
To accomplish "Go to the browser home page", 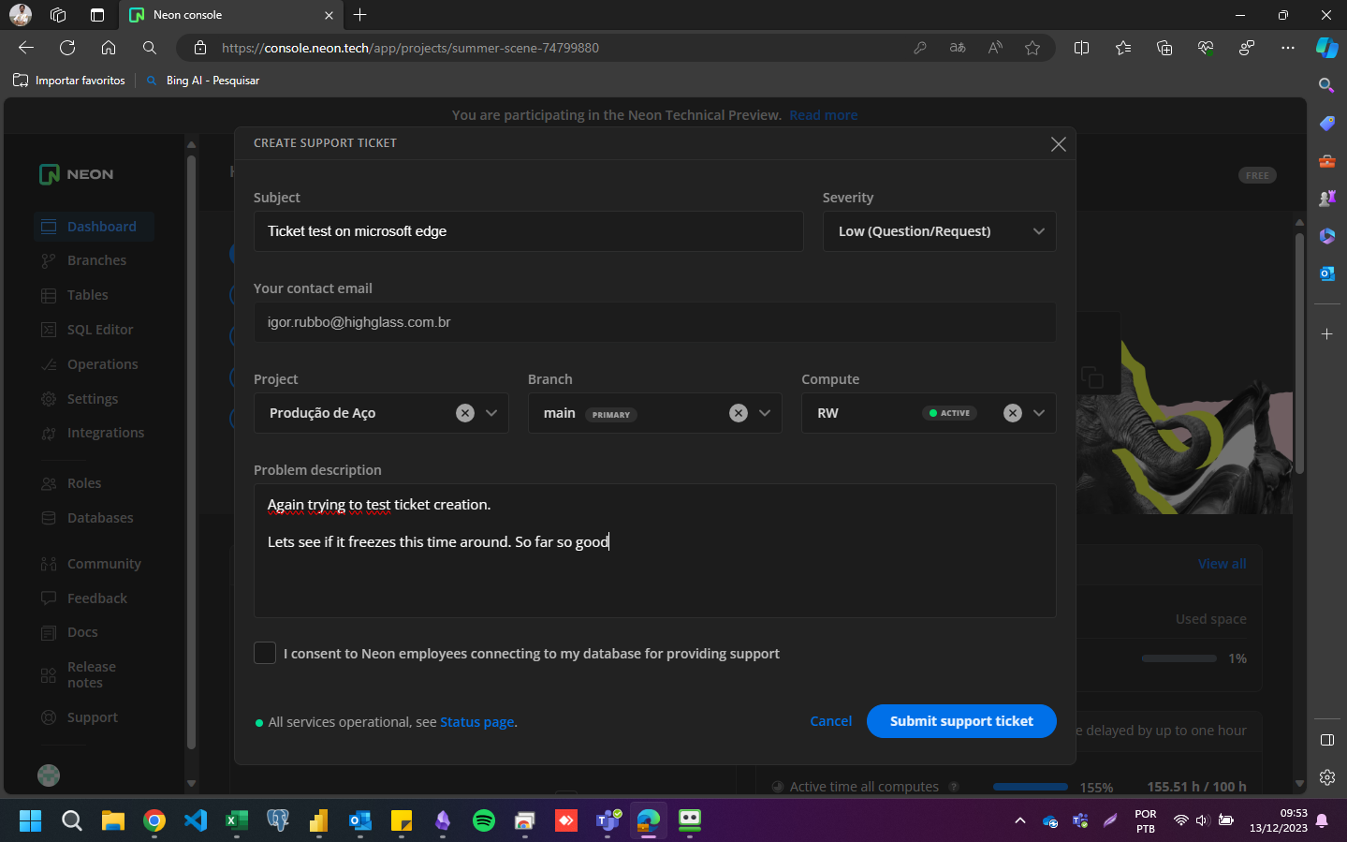I will 109,48.
